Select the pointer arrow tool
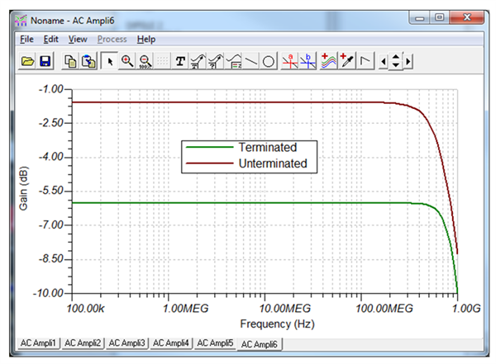Screen dimensions: 496x364 coord(109,61)
